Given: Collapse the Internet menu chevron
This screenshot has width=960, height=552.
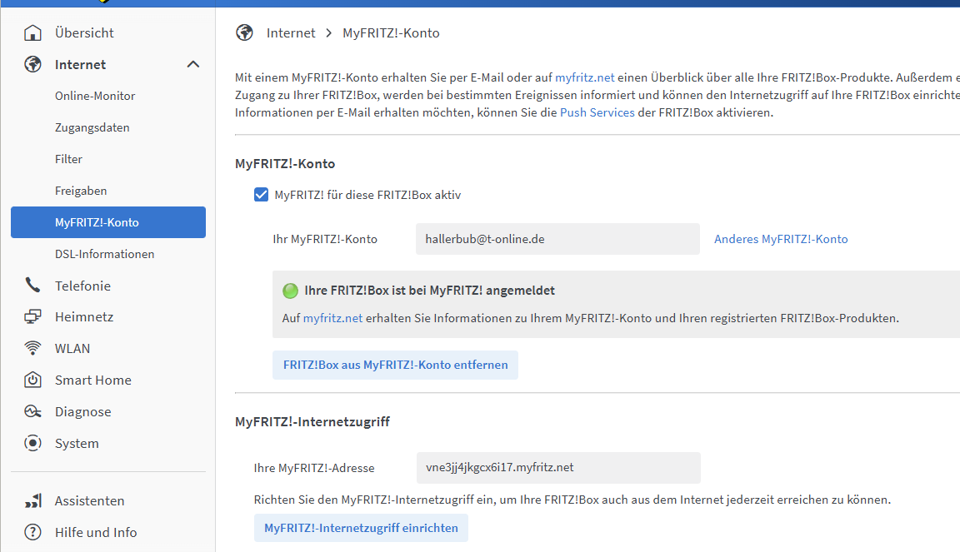Looking at the screenshot, I should [x=193, y=65].
